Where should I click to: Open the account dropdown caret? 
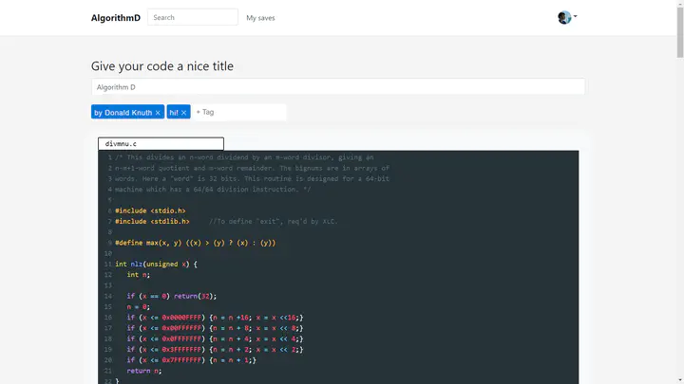click(x=576, y=17)
